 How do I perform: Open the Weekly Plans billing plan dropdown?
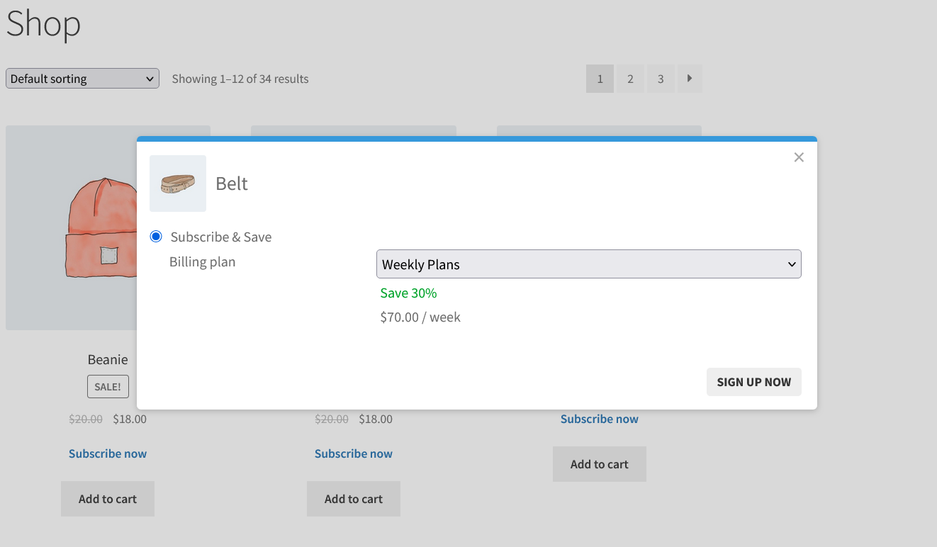tap(588, 264)
